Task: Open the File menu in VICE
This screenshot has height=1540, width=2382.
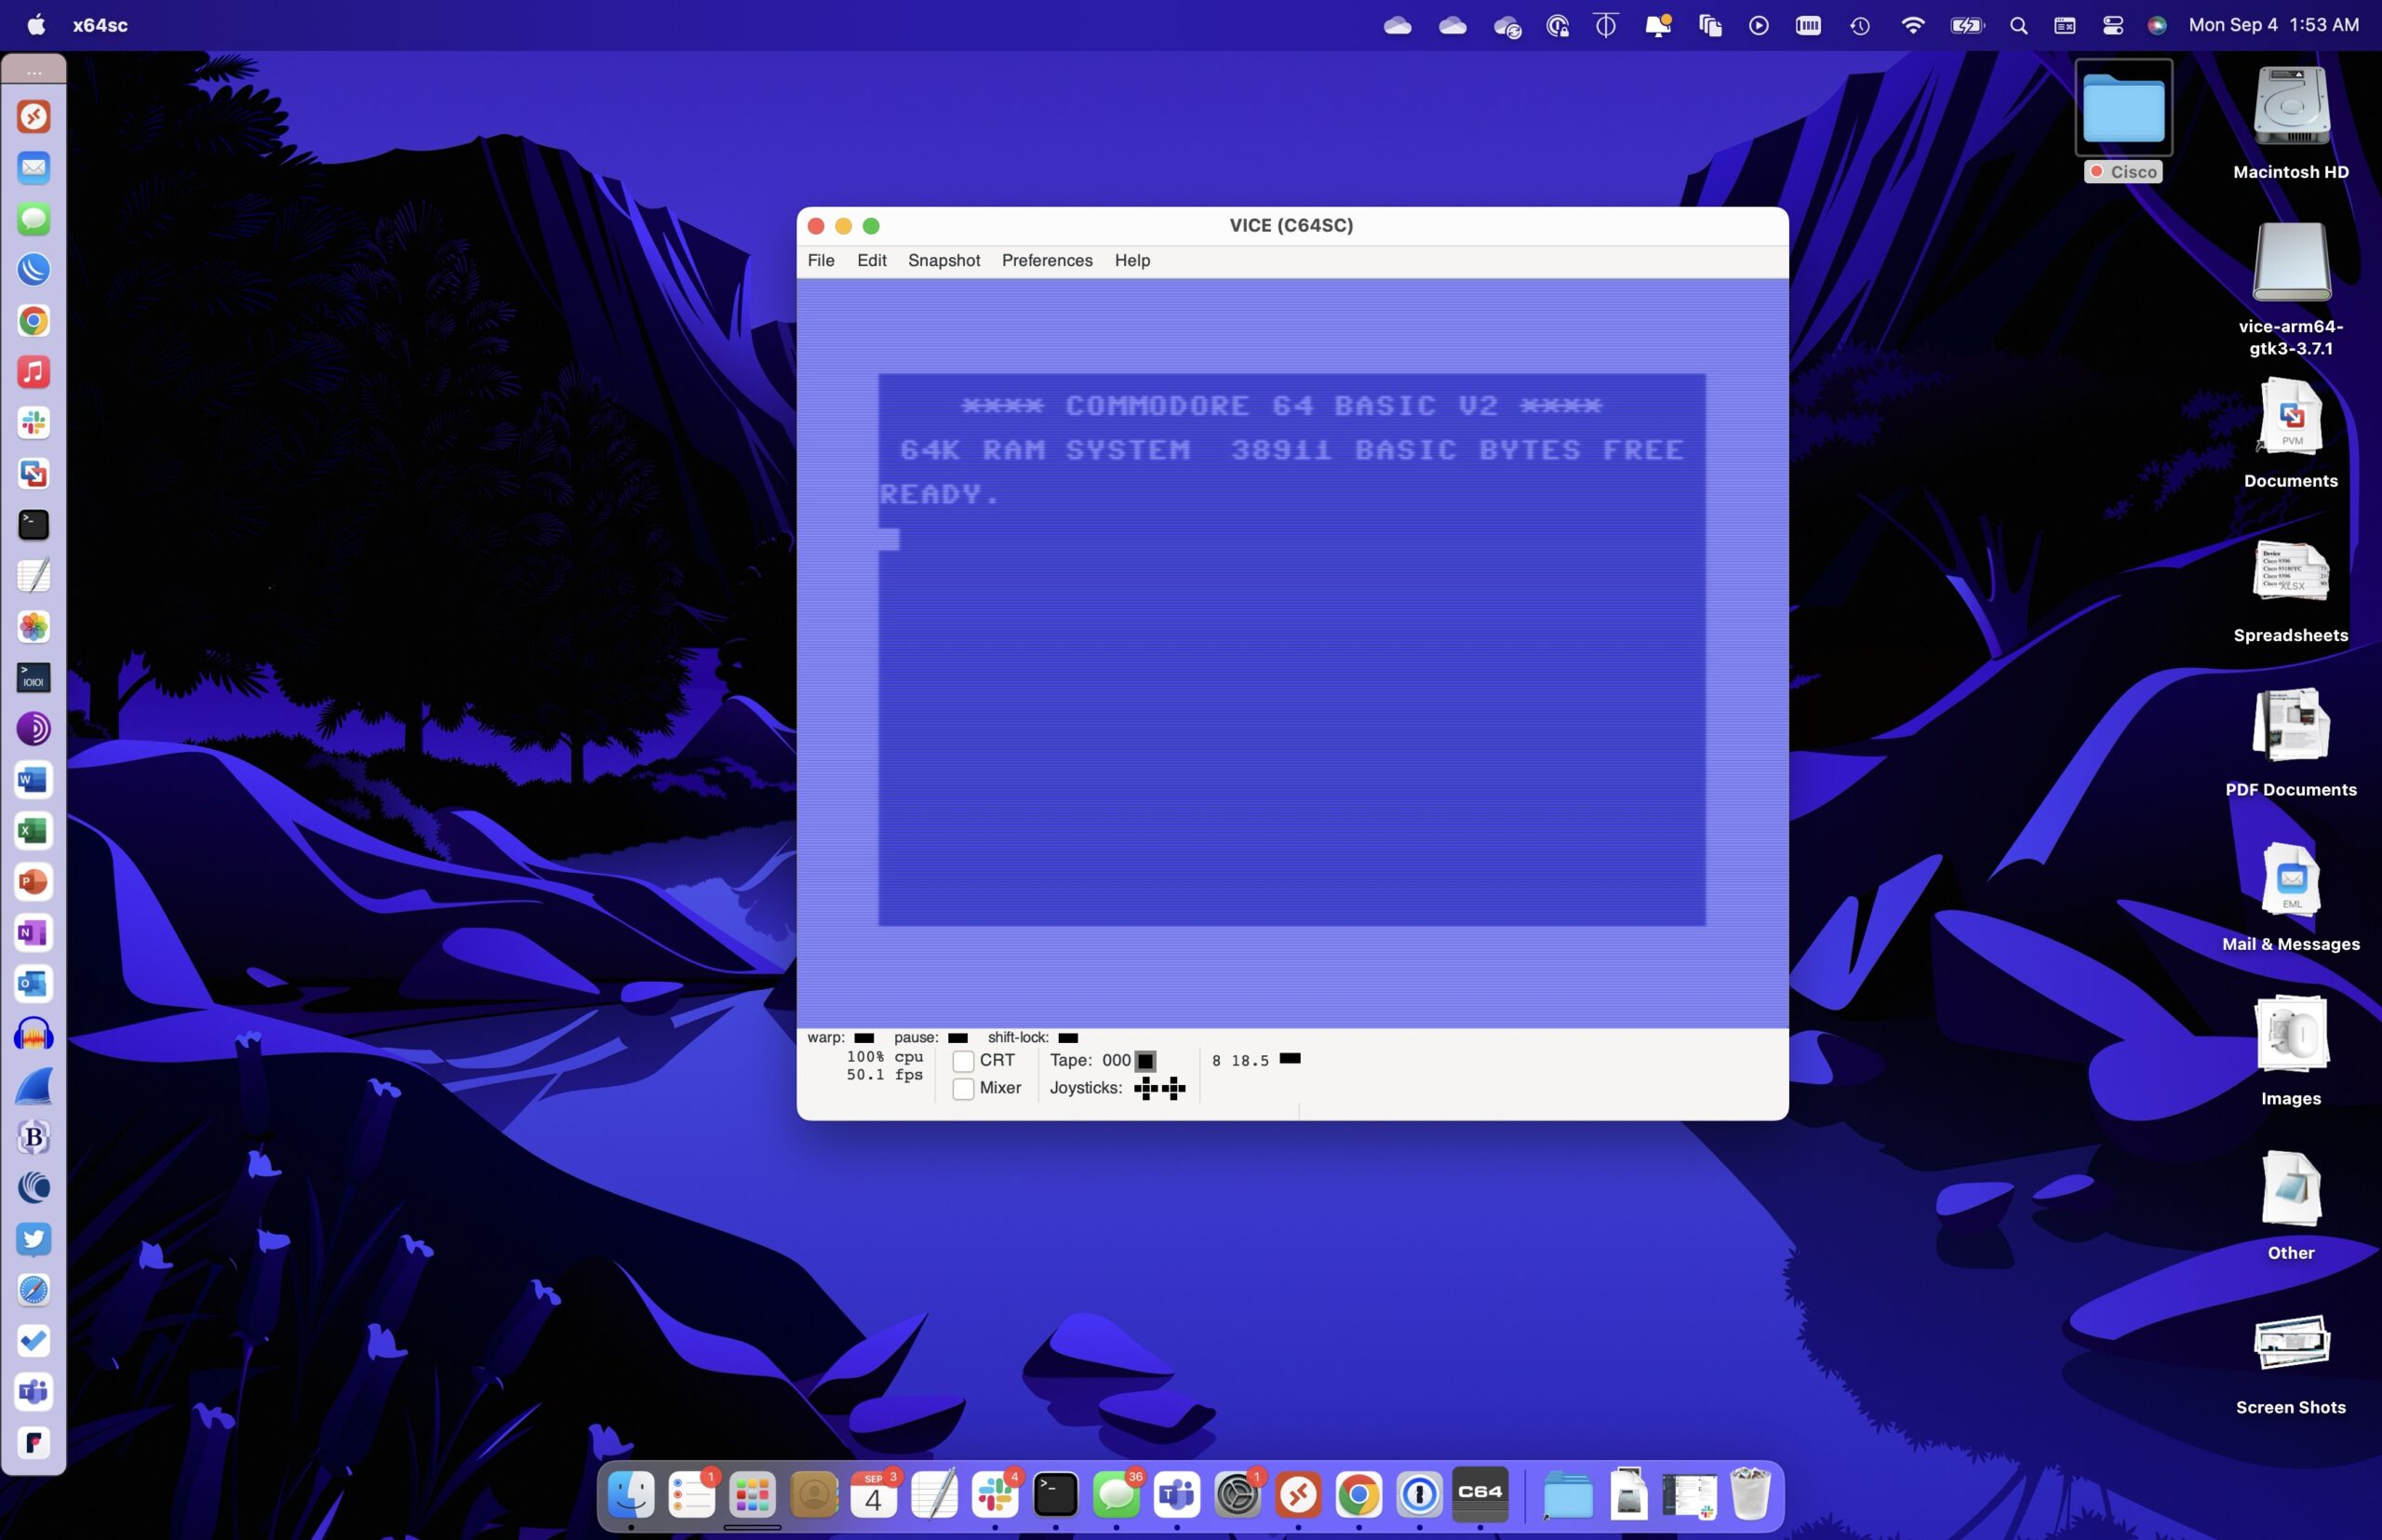Action: 820,260
